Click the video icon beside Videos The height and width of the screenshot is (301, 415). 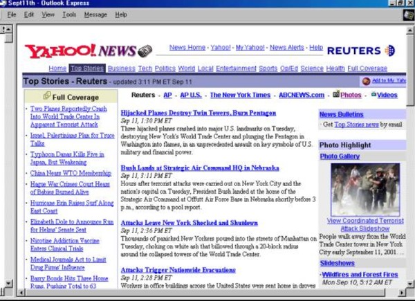point(373,94)
